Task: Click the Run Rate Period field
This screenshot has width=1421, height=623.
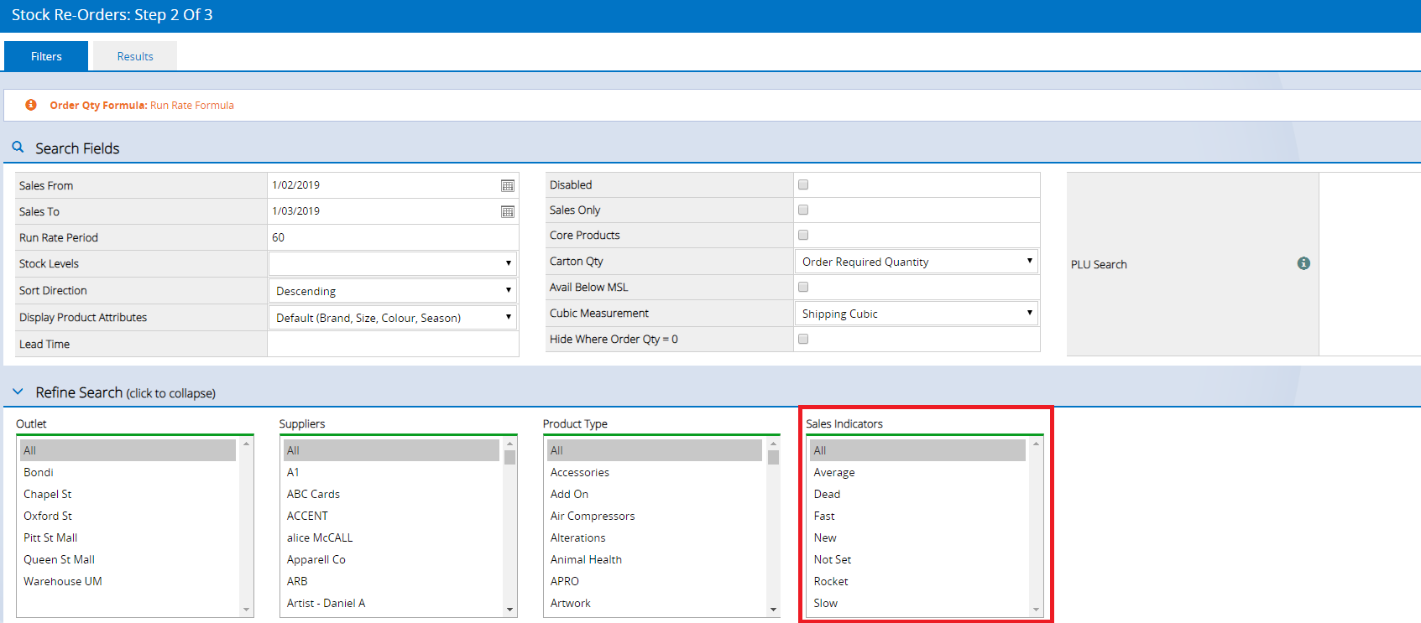Action: click(393, 237)
